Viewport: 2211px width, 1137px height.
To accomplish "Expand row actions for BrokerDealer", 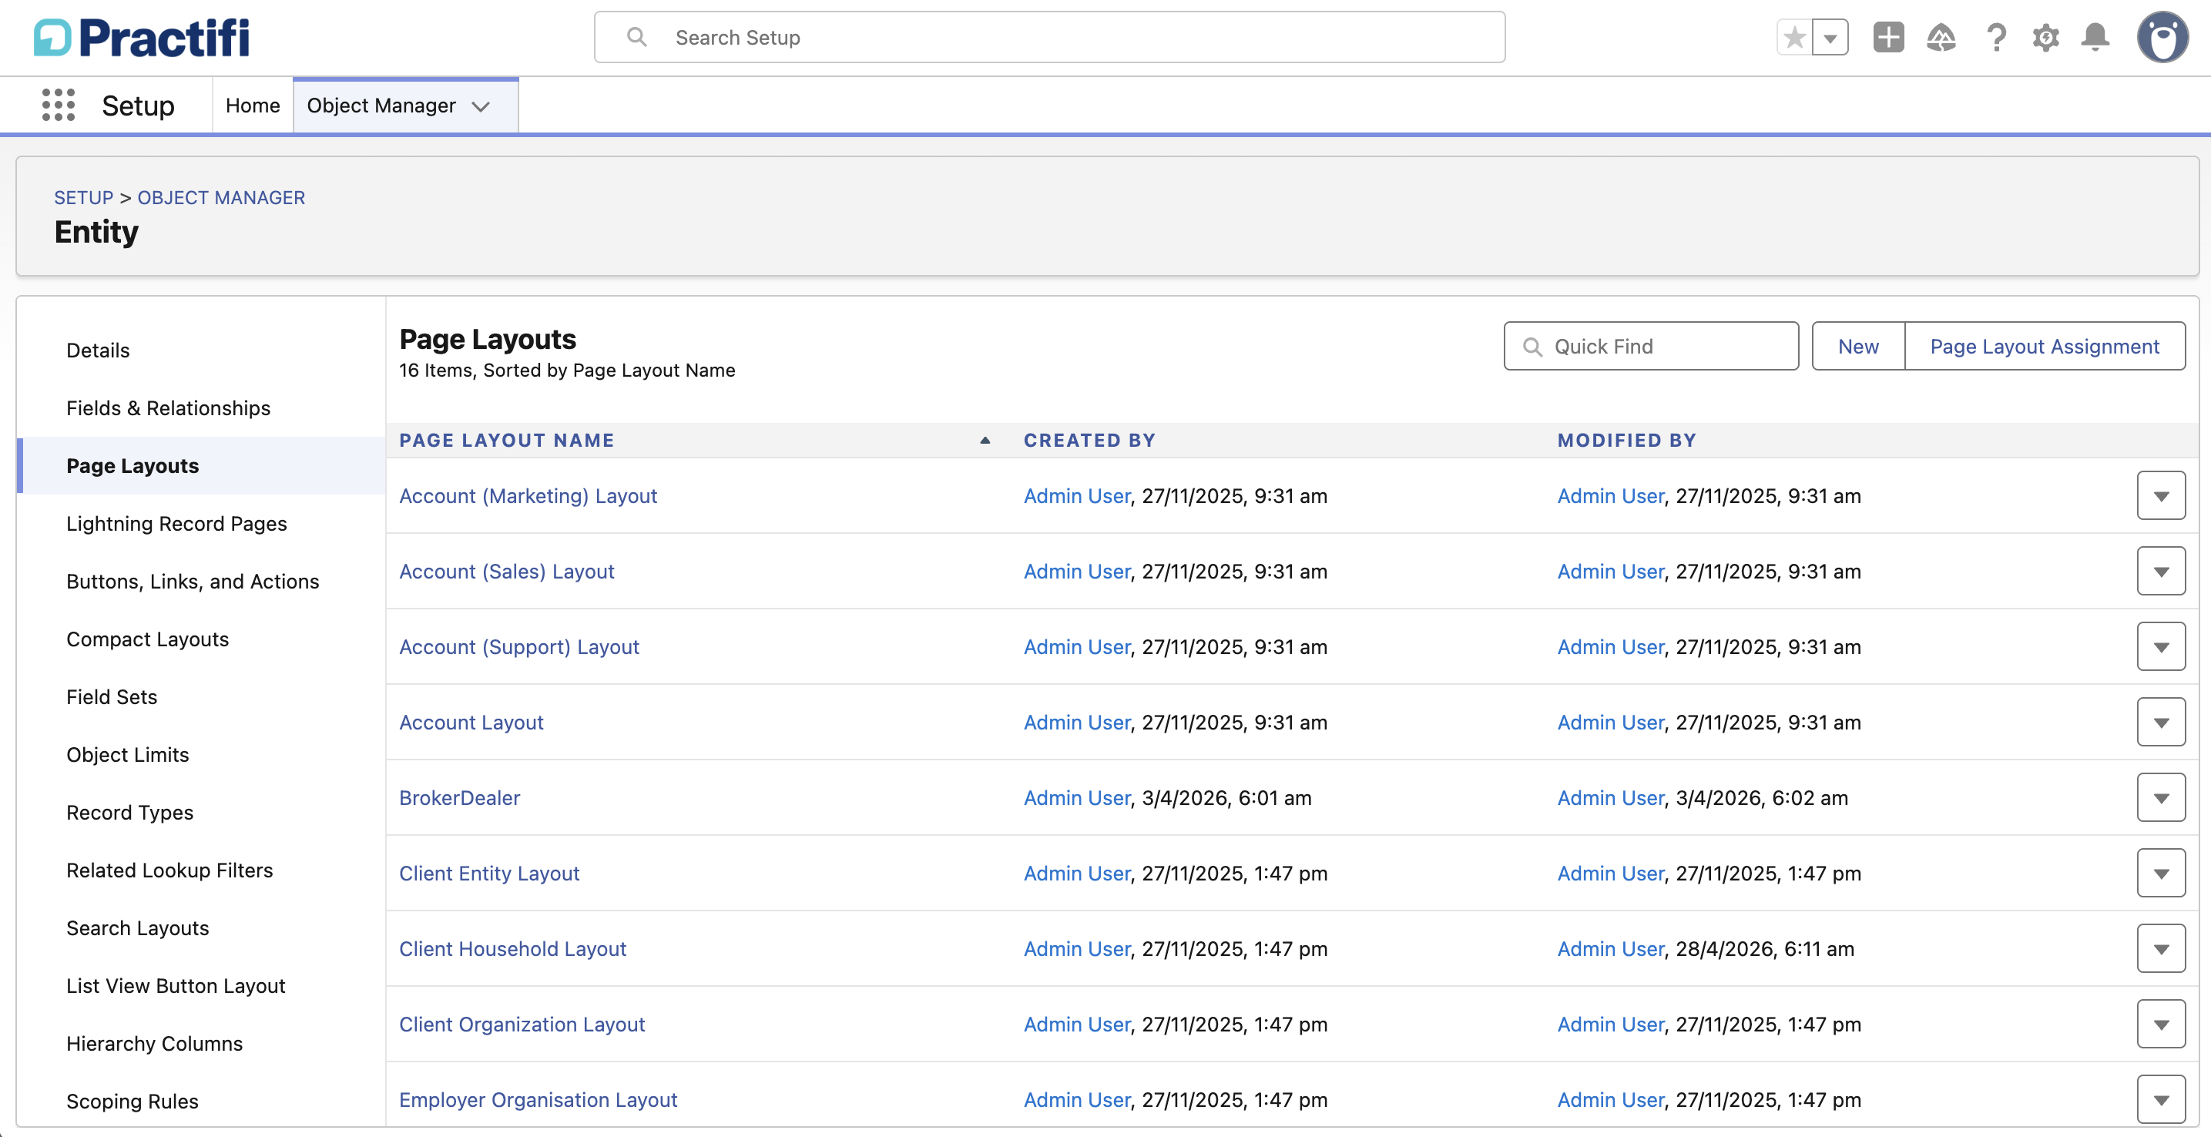I will (2160, 798).
